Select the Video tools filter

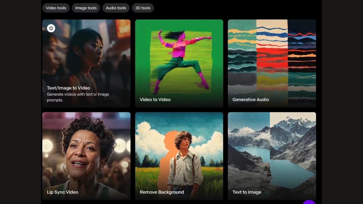tap(56, 8)
